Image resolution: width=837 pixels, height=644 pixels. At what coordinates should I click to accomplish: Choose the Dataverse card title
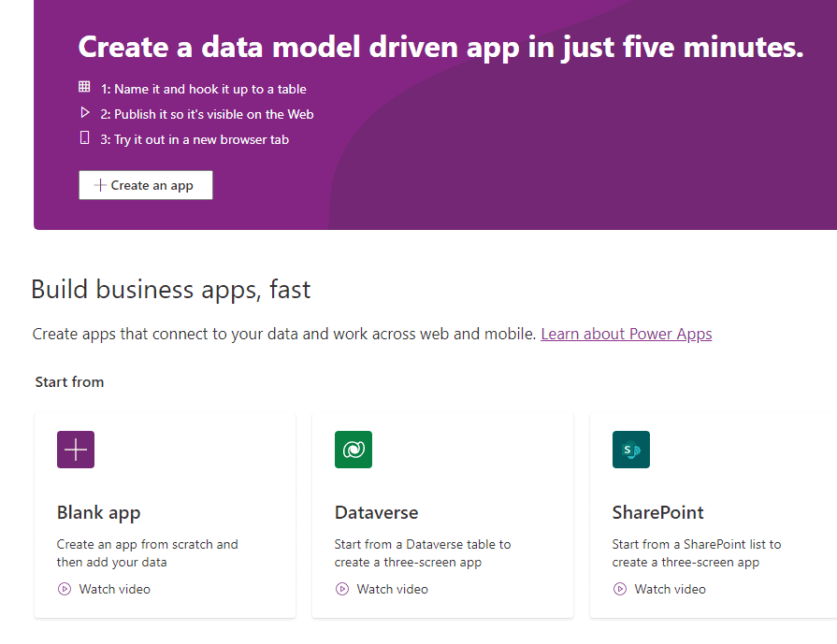pyautogui.click(x=376, y=513)
